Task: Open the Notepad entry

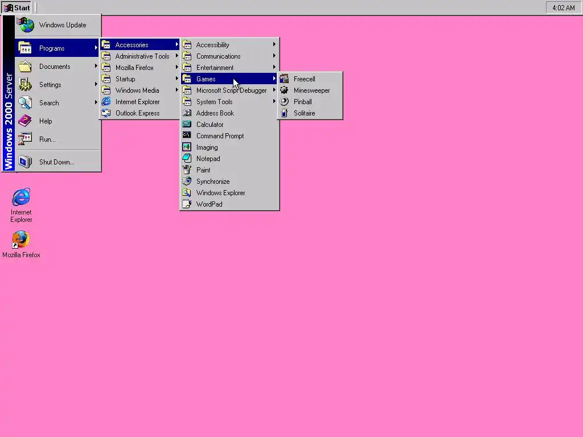Action: (x=229, y=159)
